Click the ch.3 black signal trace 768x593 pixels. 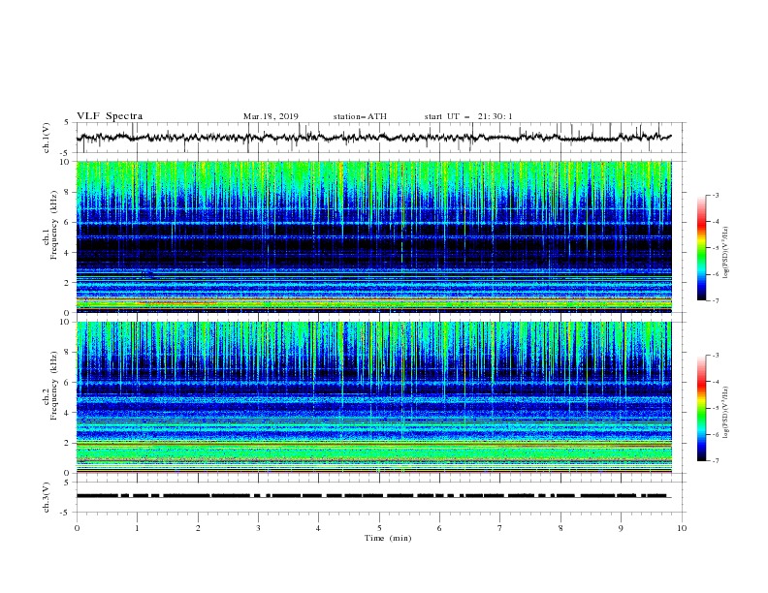(x=373, y=496)
